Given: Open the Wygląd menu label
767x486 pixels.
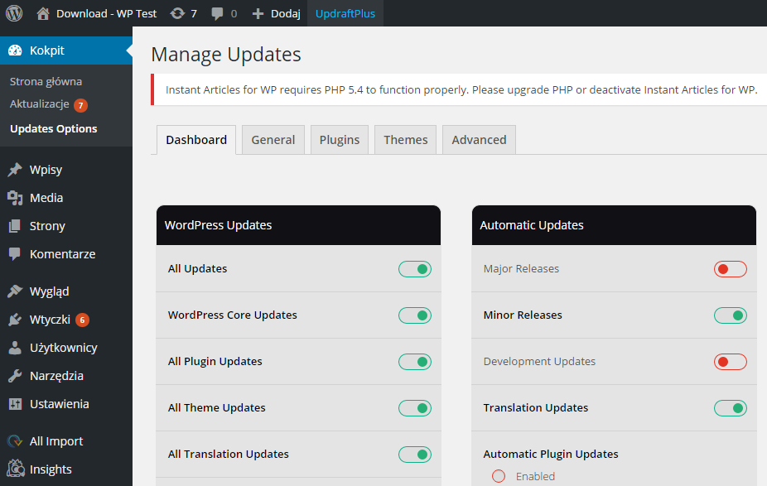Looking at the screenshot, I should (50, 291).
